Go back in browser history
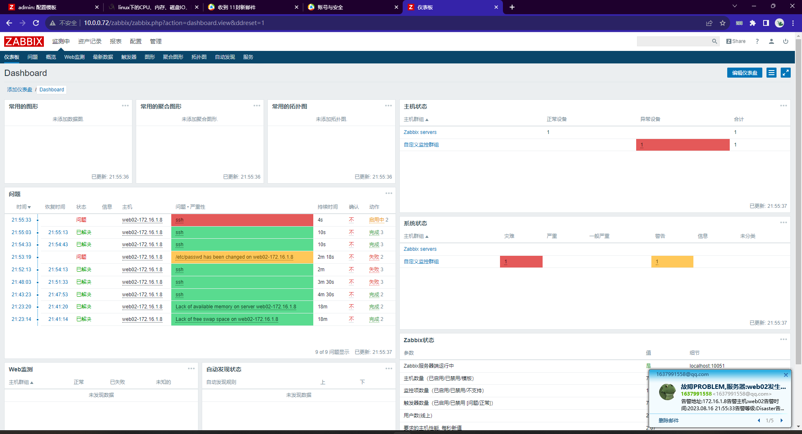This screenshot has height=434, width=802. point(9,23)
